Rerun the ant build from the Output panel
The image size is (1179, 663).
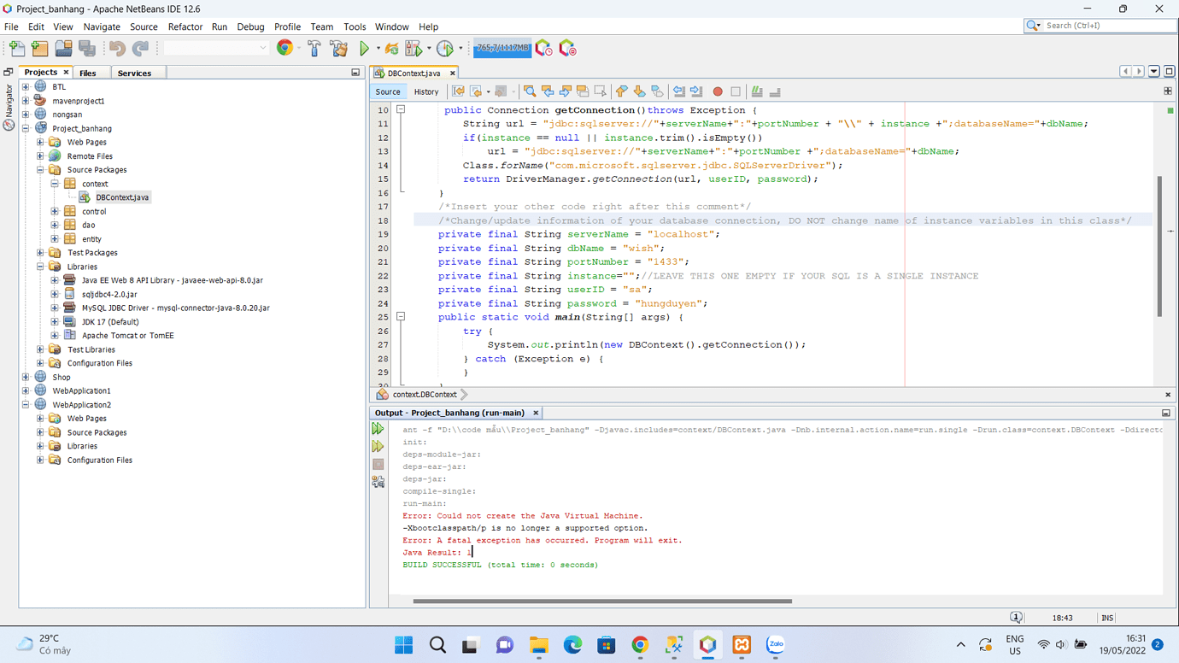pyautogui.click(x=378, y=428)
